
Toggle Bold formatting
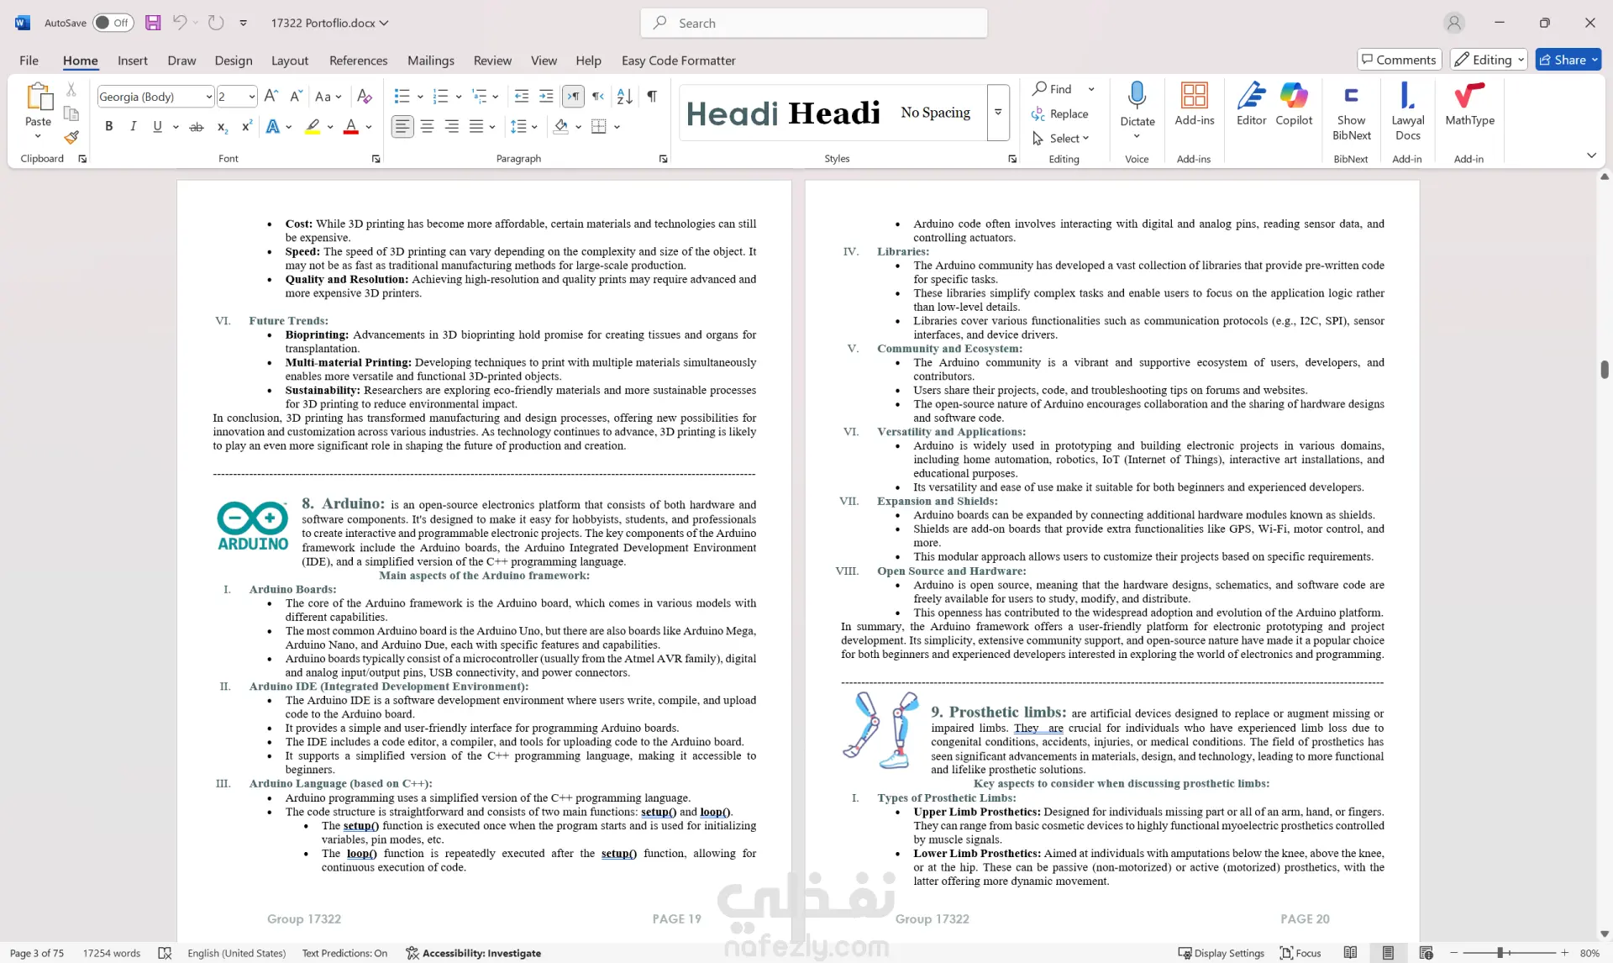(x=108, y=127)
